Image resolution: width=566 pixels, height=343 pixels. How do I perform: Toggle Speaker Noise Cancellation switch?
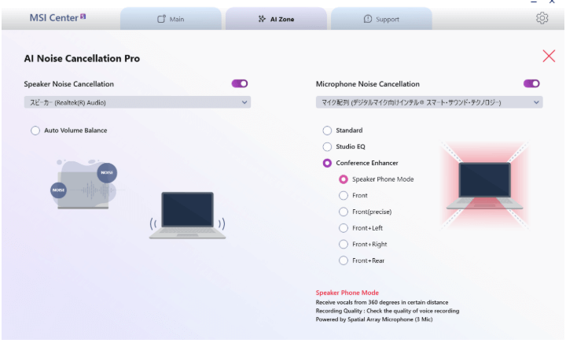[x=240, y=83]
